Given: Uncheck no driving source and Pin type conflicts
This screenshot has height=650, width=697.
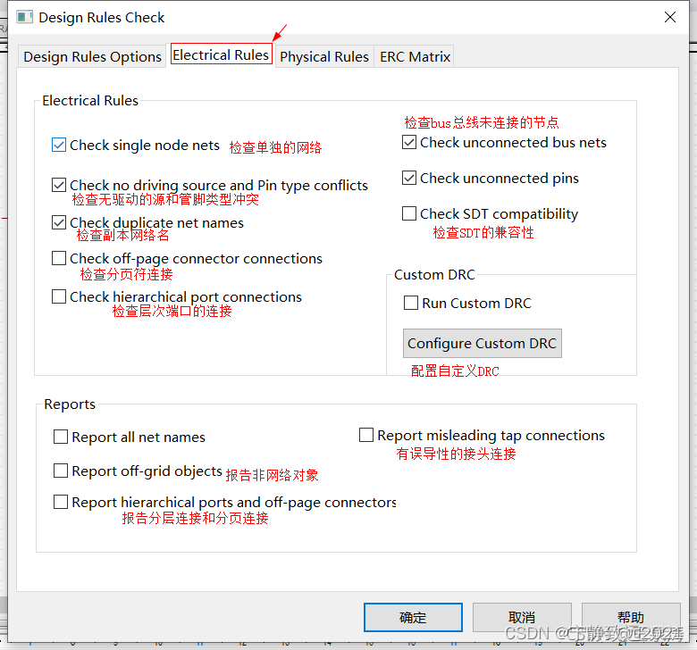Looking at the screenshot, I should (59, 186).
